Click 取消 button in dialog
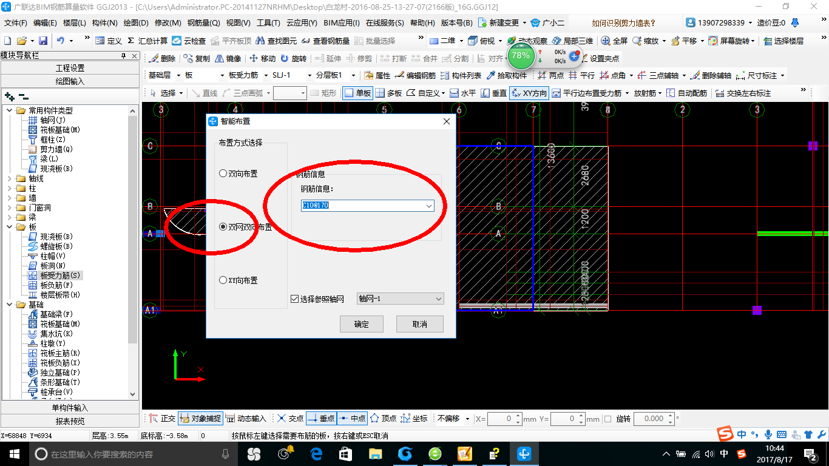 pyautogui.click(x=420, y=324)
